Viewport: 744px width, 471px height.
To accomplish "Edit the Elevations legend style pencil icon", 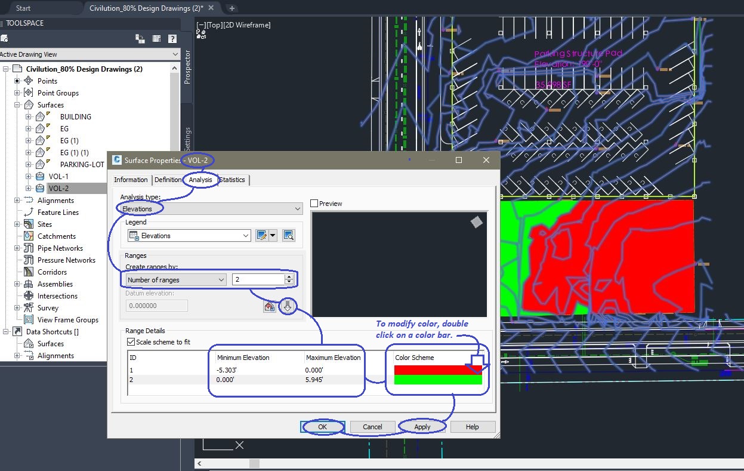I will coord(263,235).
